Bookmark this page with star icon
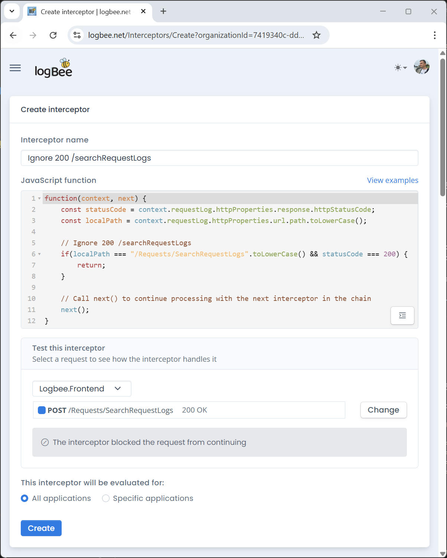 coord(316,35)
